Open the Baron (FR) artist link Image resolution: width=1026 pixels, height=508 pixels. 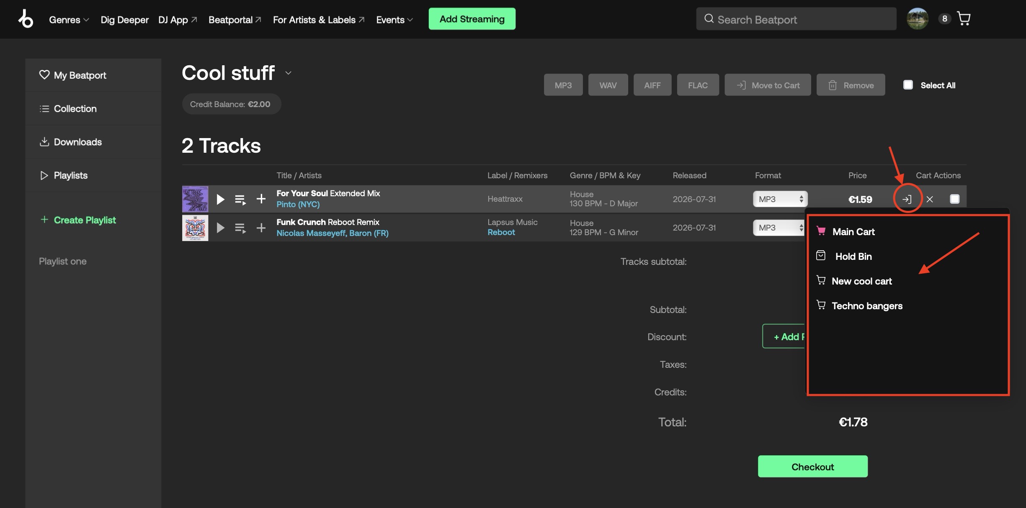[369, 233]
